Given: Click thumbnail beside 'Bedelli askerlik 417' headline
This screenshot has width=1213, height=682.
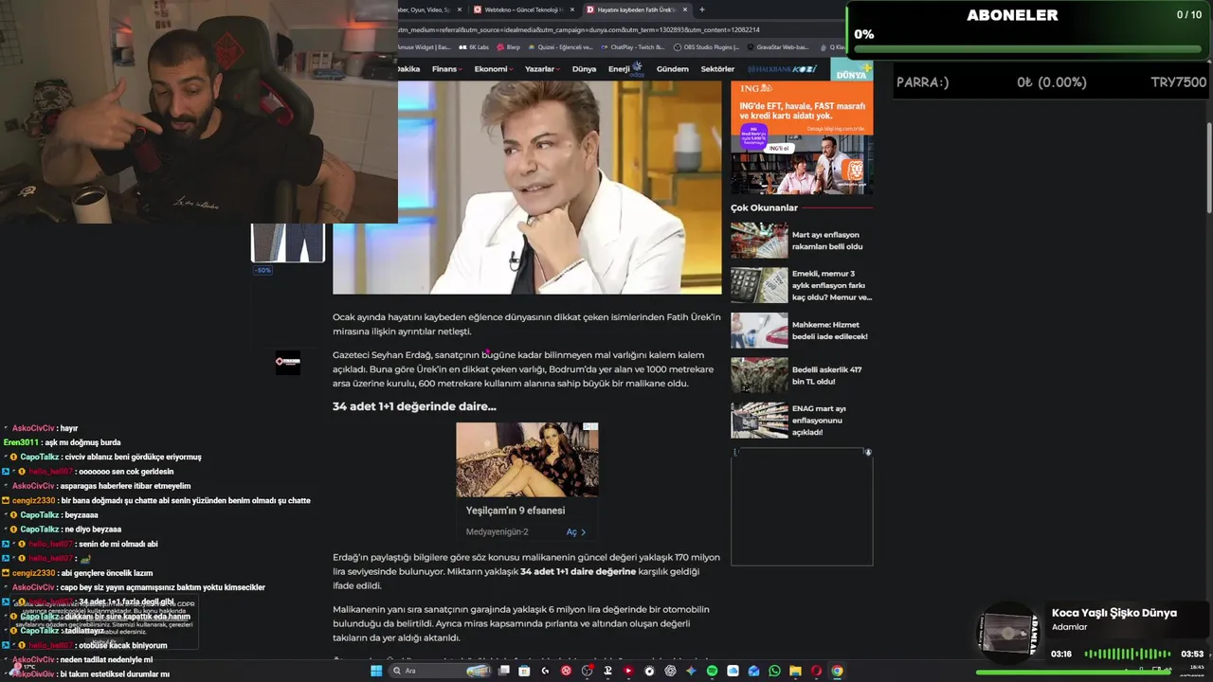Looking at the screenshot, I should (x=759, y=375).
